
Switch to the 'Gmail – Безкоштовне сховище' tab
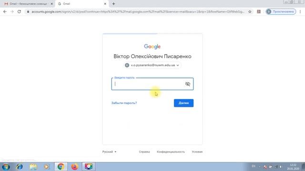pyautogui.click(x=27, y=4)
